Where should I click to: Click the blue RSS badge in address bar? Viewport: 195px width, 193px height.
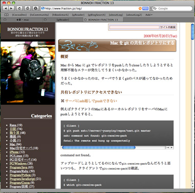click(145, 9)
